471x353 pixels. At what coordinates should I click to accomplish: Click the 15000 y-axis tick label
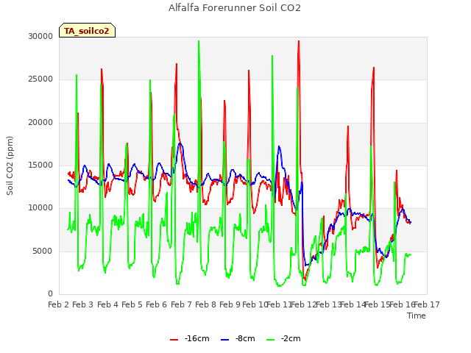tap(40, 165)
